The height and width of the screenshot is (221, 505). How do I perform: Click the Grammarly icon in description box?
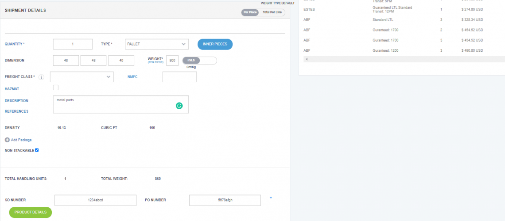click(179, 106)
